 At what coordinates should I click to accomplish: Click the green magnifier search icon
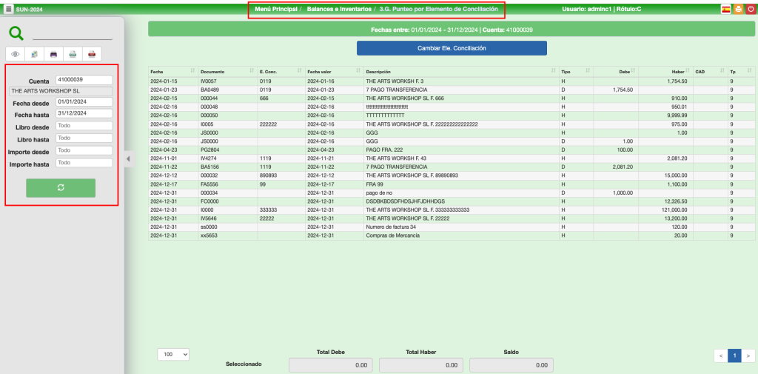tap(16, 33)
